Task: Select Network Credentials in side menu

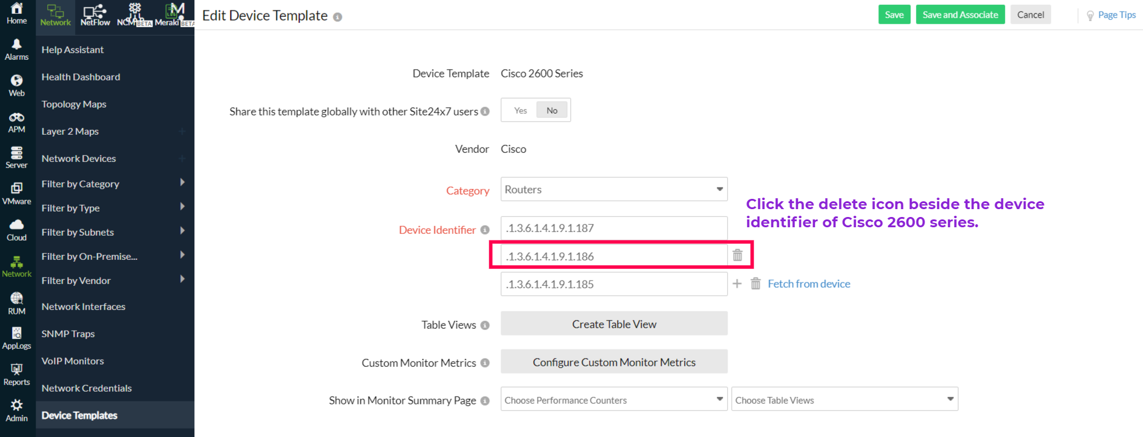Action: (87, 388)
